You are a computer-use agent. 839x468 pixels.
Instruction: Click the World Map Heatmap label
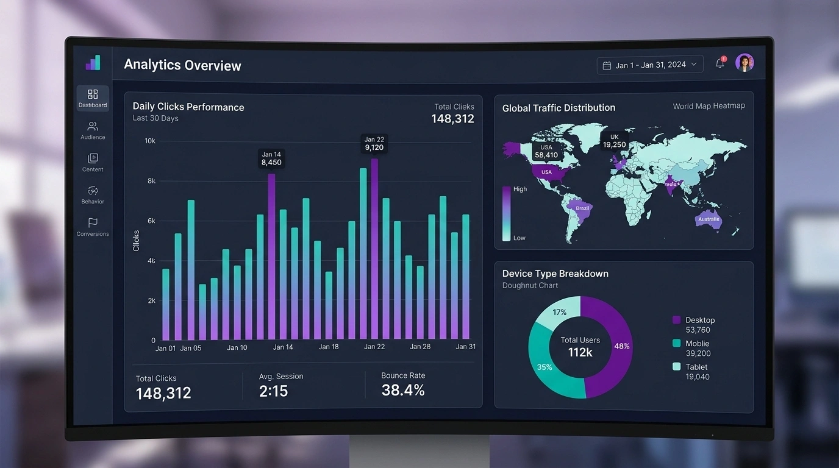(x=709, y=105)
